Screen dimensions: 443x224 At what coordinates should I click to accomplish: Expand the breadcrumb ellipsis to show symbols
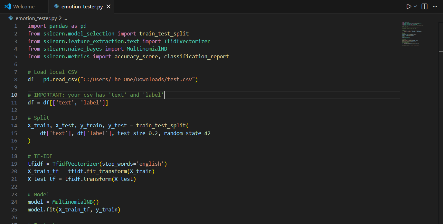click(x=65, y=18)
